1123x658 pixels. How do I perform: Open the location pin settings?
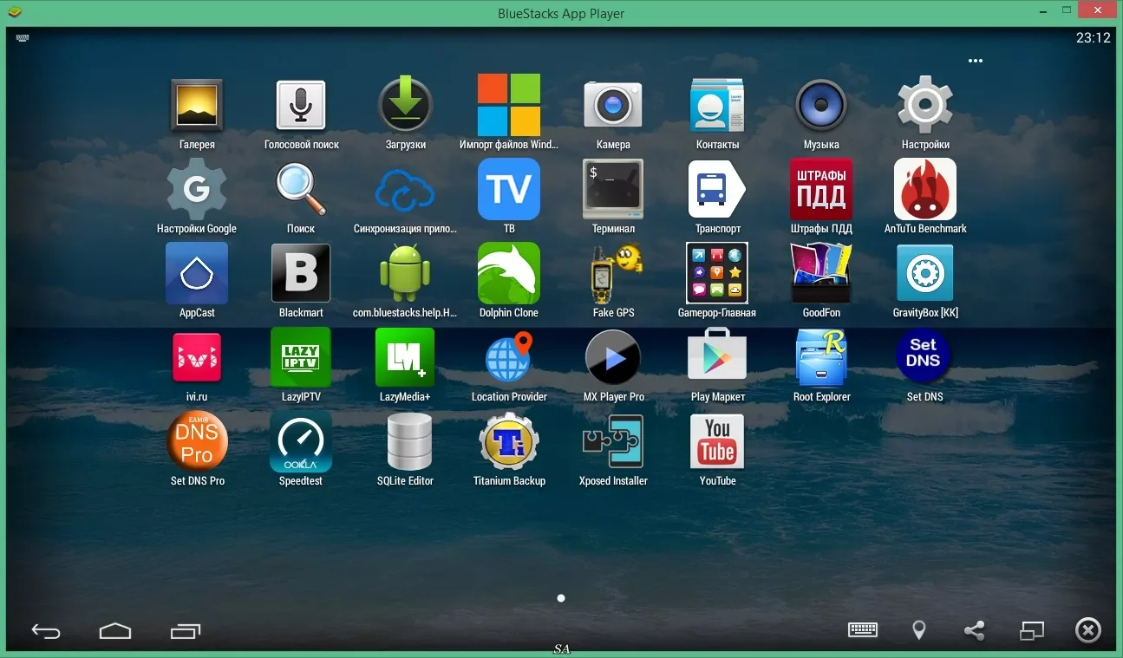pyautogui.click(x=919, y=630)
